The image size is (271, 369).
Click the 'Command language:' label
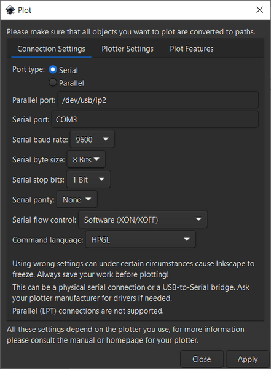(48, 240)
